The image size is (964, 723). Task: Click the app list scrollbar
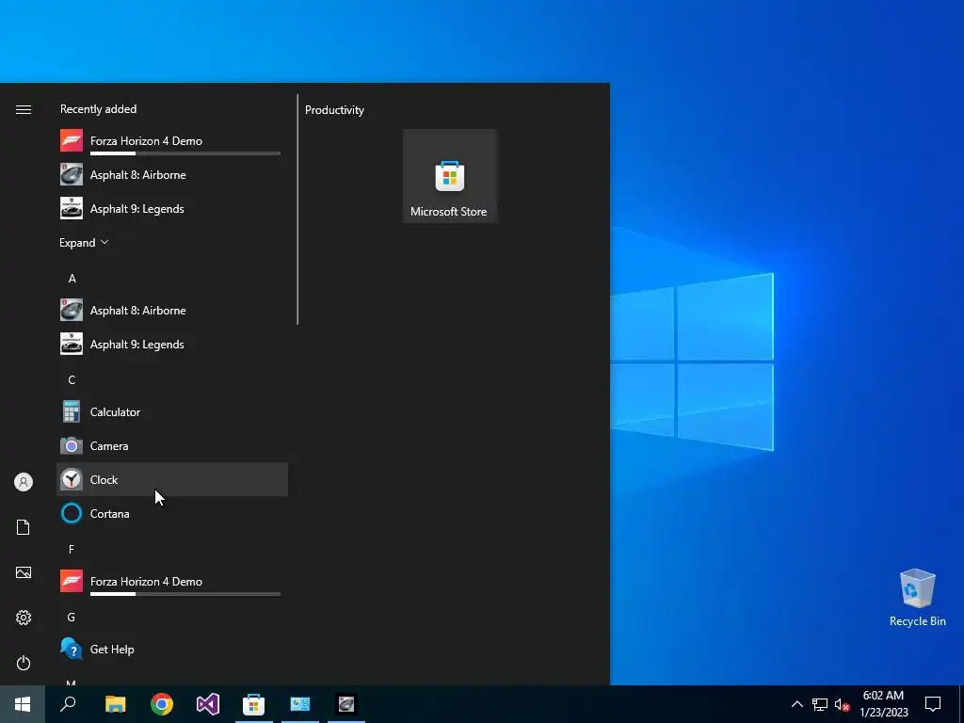297,209
